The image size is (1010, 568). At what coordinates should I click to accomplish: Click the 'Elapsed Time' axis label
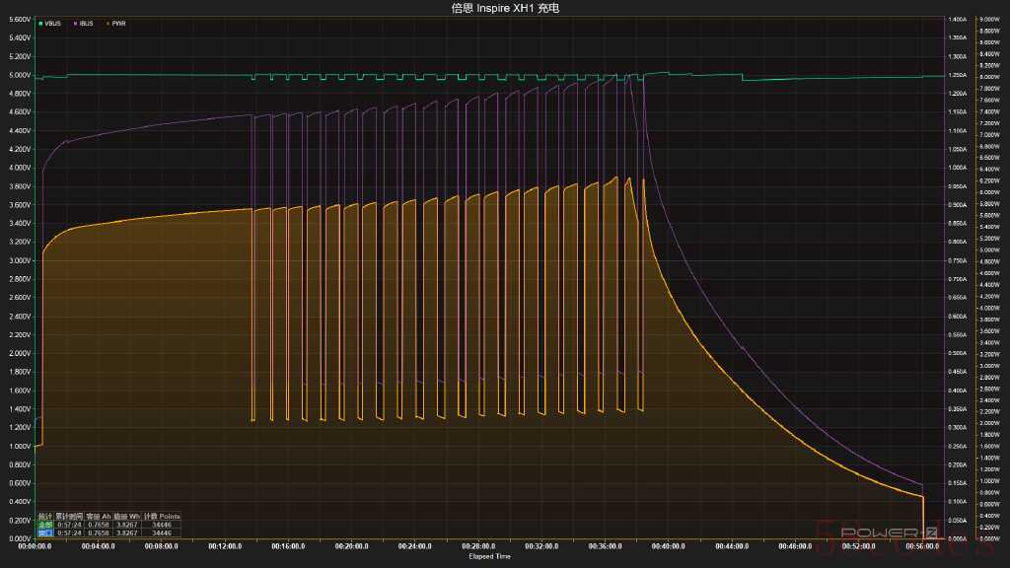[489, 556]
